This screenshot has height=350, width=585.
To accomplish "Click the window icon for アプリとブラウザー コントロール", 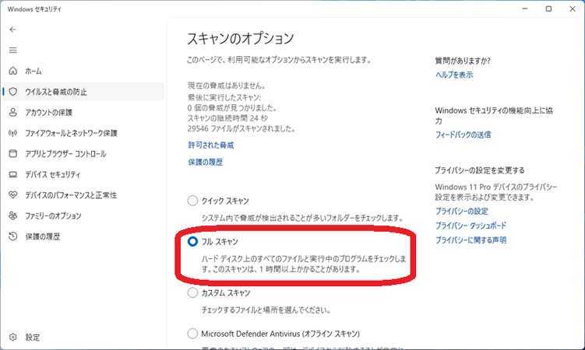I will 13,153.
